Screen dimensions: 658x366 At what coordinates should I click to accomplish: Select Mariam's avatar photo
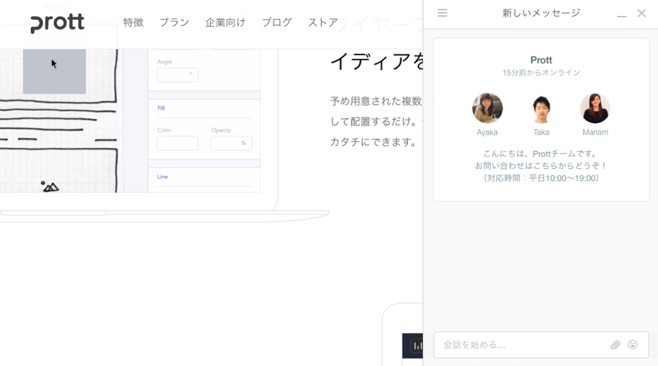595,108
